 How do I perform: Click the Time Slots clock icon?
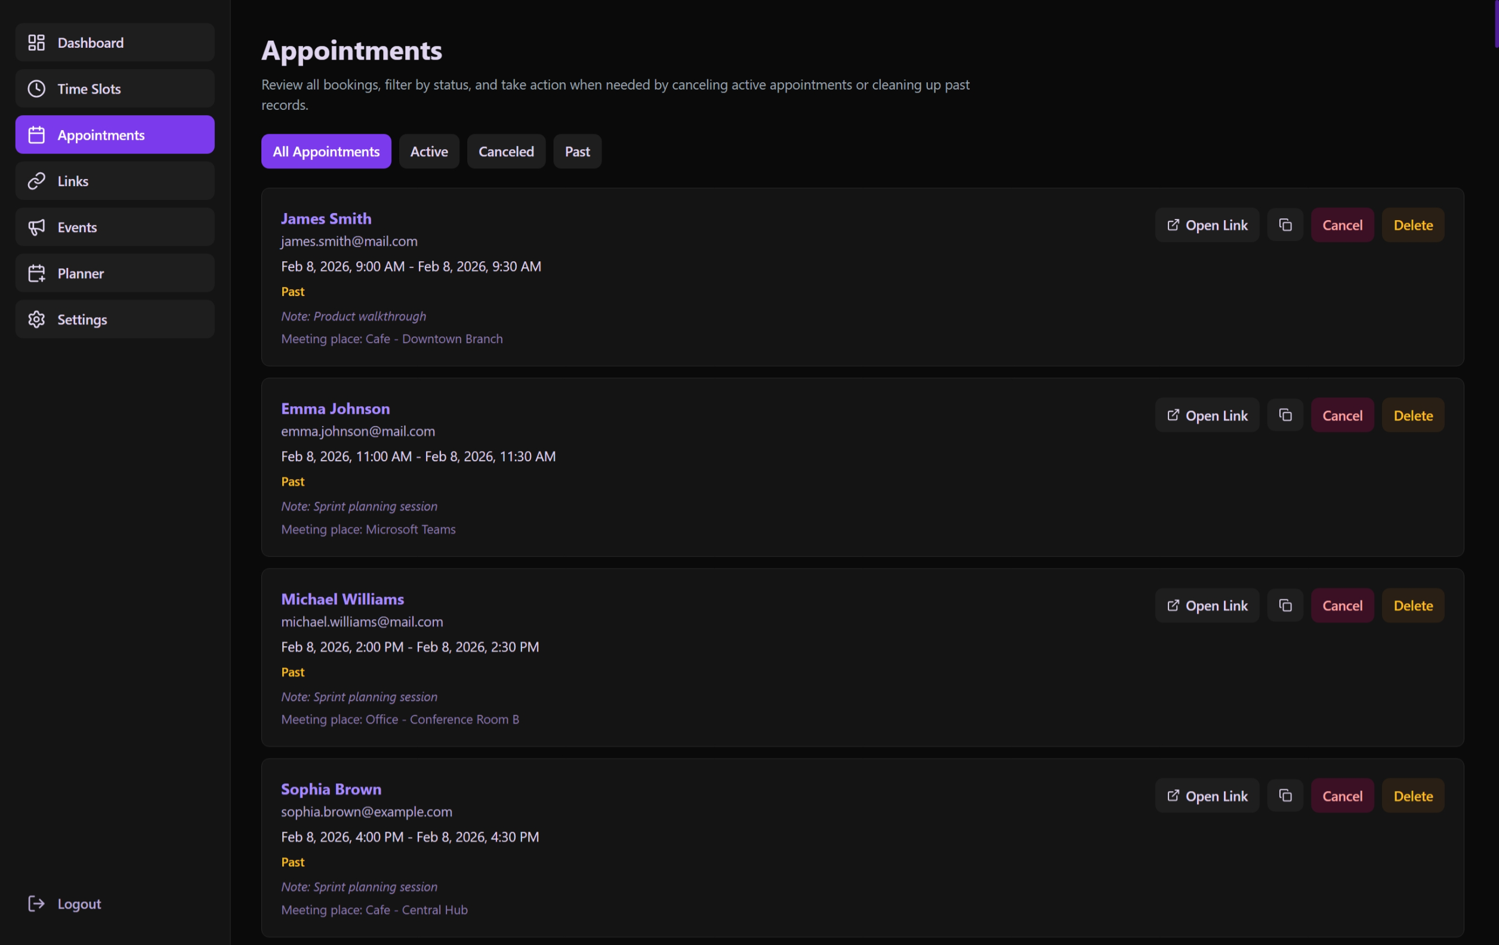[37, 88]
